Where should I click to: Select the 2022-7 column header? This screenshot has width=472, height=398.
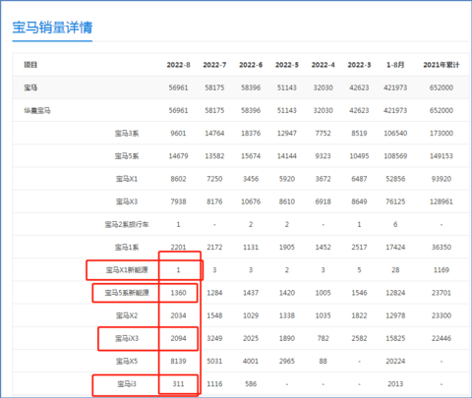coord(214,65)
